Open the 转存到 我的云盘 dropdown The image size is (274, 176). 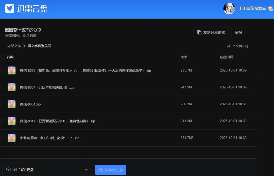(x=47, y=170)
